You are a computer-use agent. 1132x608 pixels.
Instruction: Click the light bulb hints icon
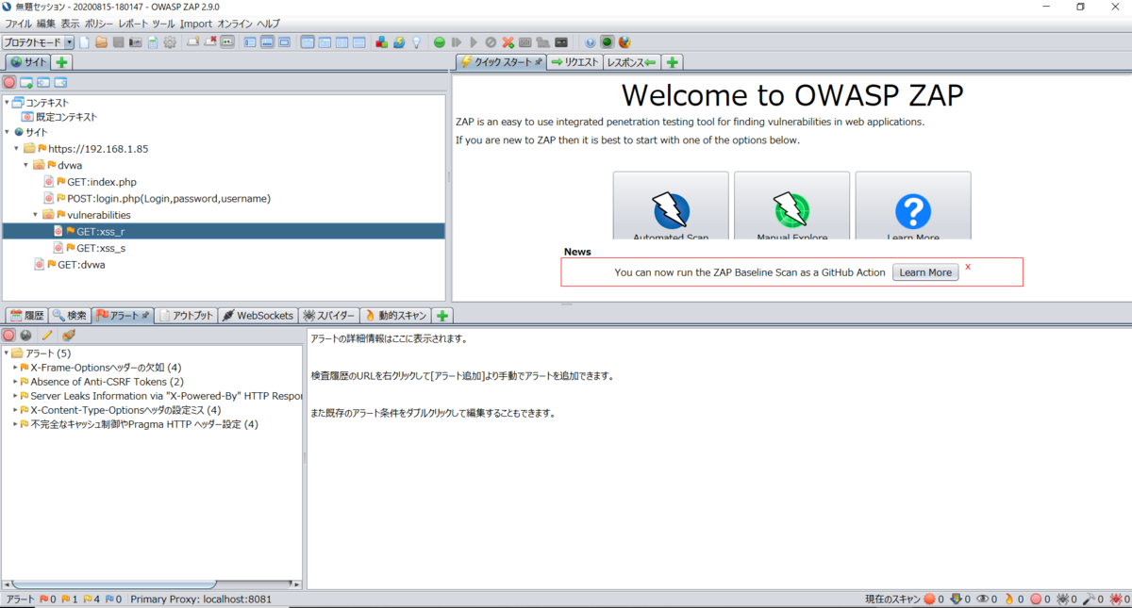416,42
